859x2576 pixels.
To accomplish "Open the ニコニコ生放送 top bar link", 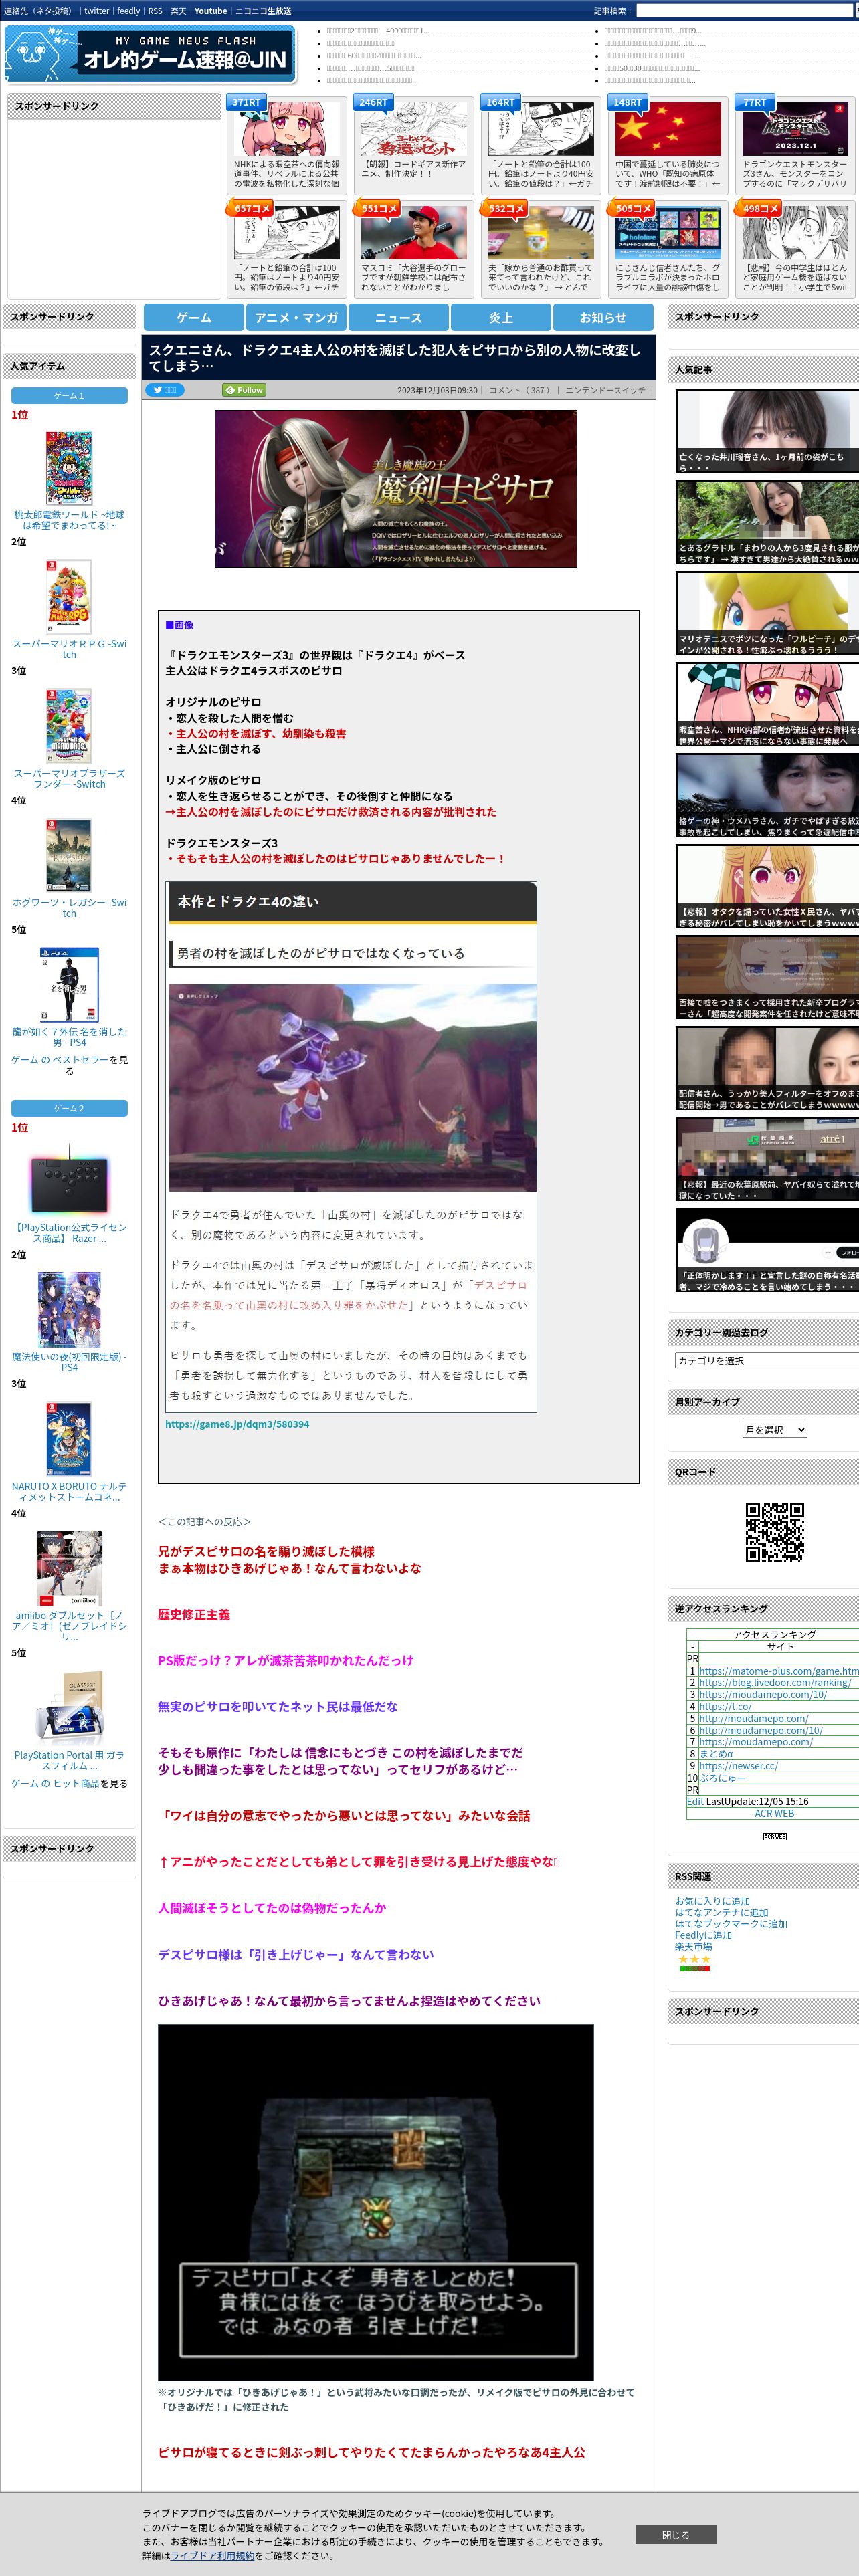I will point(263,11).
